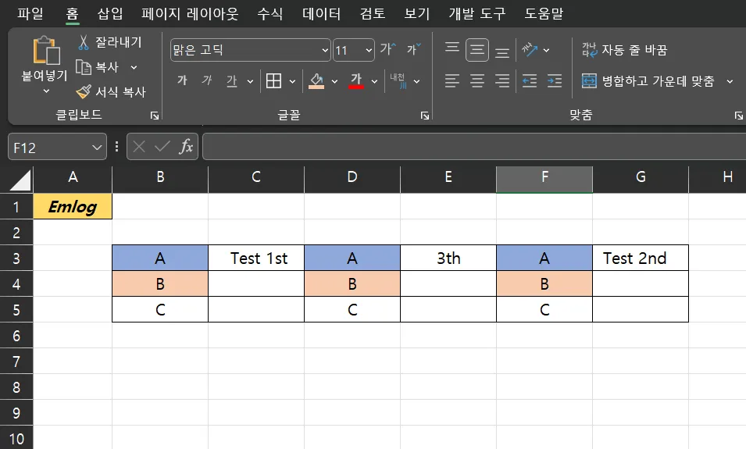
Task: Open the Help (도움말) tab
Action: (x=544, y=13)
